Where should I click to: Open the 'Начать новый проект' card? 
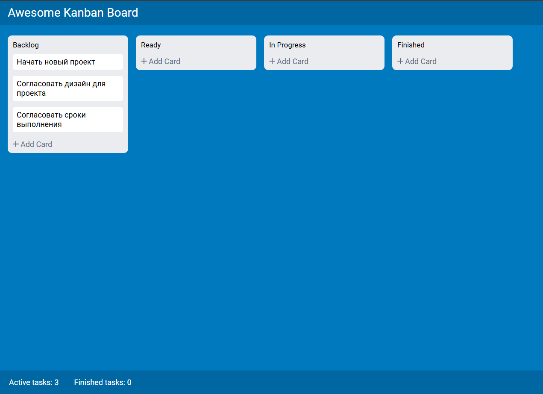(68, 62)
